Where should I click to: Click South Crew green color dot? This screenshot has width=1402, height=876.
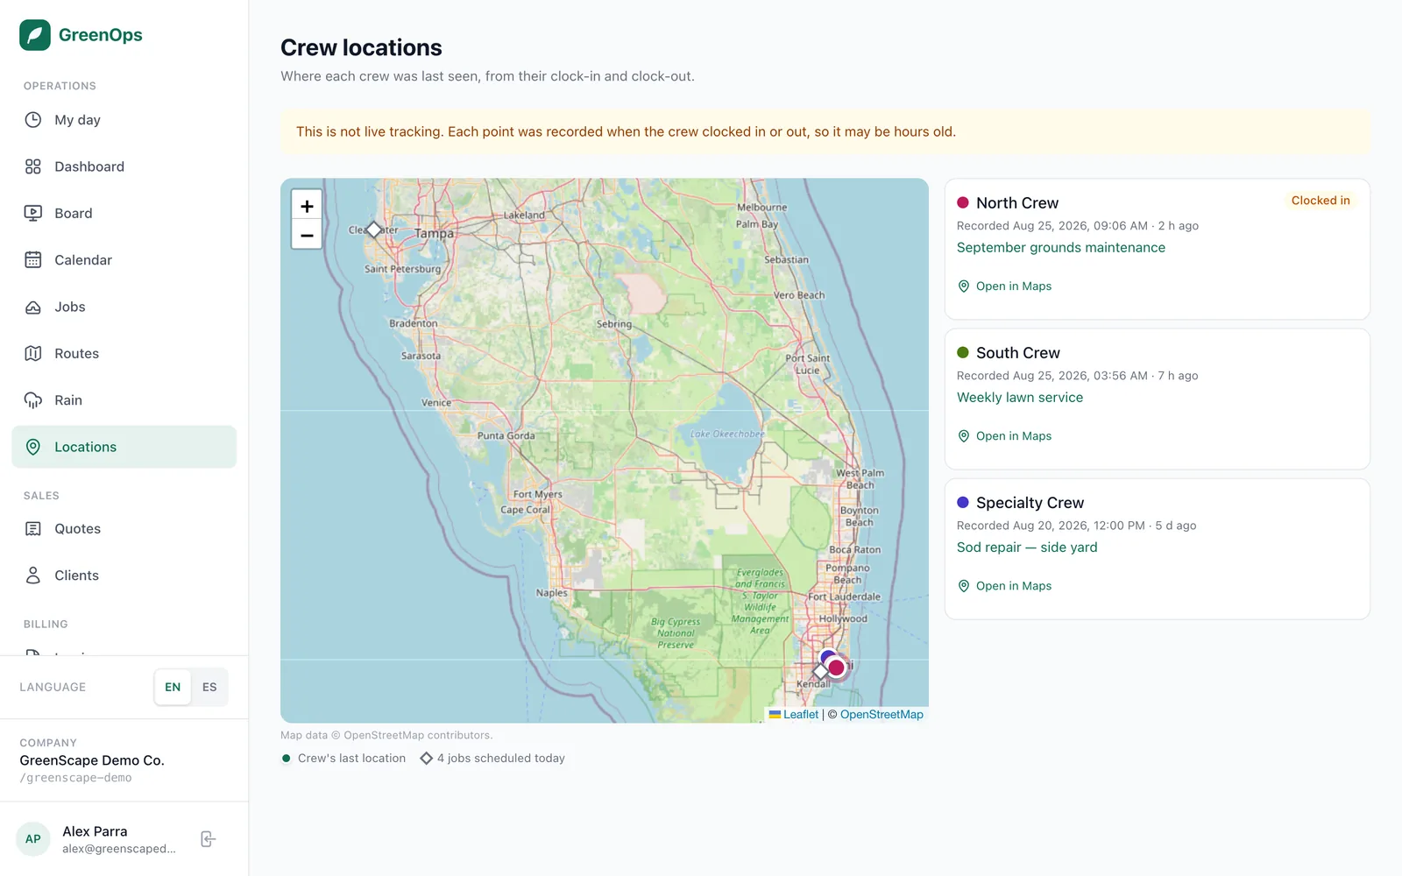pos(963,352)
